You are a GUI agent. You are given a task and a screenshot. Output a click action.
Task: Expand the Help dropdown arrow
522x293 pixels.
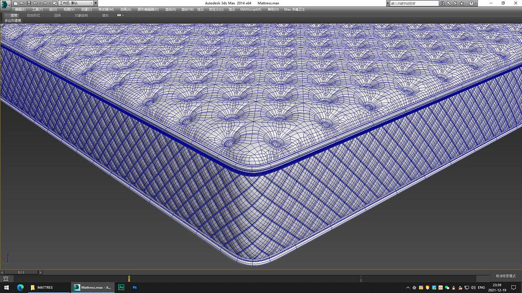(476, 3)
